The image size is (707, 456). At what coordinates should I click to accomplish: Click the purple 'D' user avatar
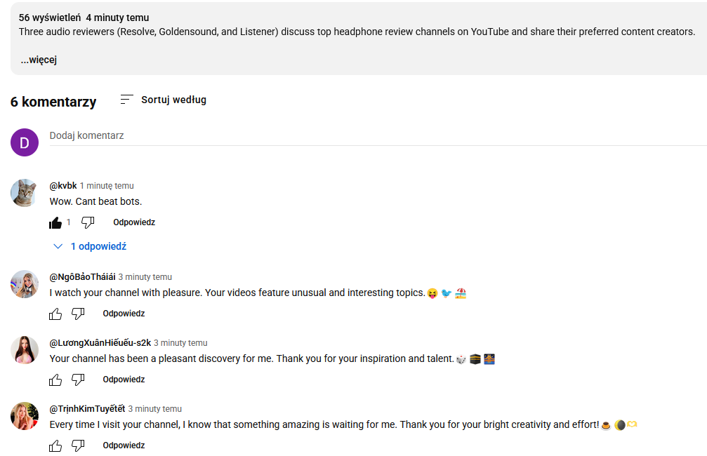click(24, 142)
